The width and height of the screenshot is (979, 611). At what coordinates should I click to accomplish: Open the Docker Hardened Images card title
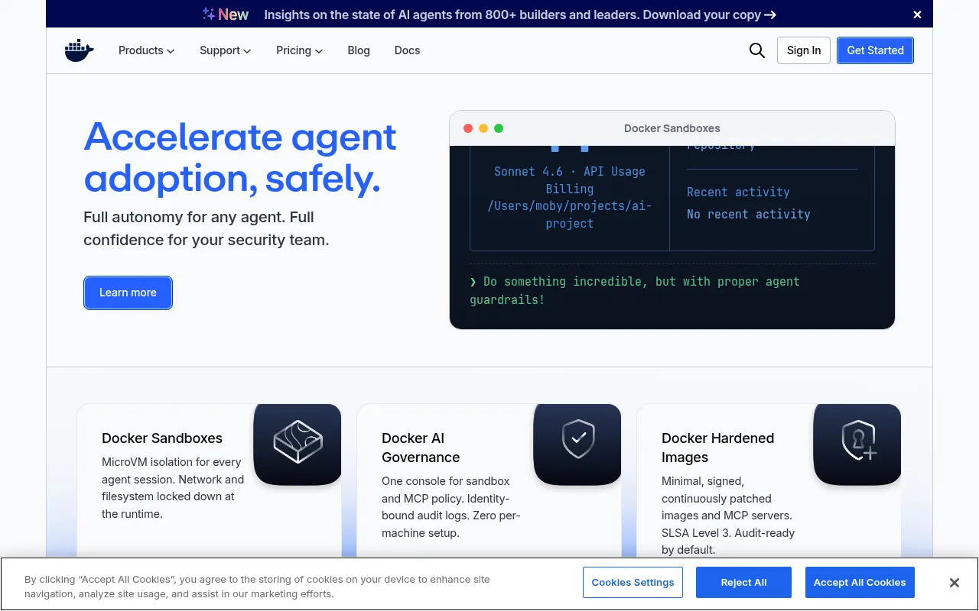(717, 448)
